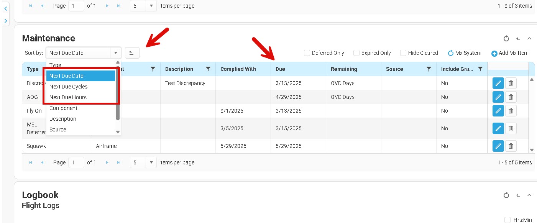Screen dimensions: 537x223
Task: Click the sort direction icon beside Sort by
Action: coord(132,53)
